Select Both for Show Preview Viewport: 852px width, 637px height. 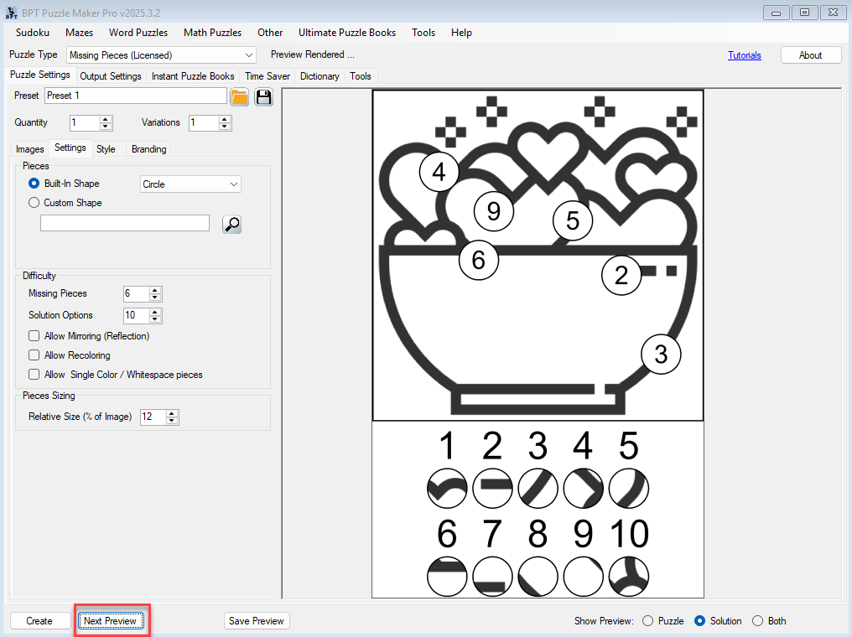point(758,621)
